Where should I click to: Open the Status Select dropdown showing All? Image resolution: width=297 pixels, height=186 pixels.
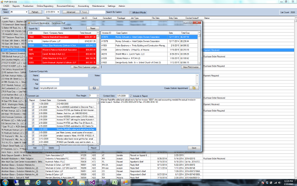click(26, 12)
